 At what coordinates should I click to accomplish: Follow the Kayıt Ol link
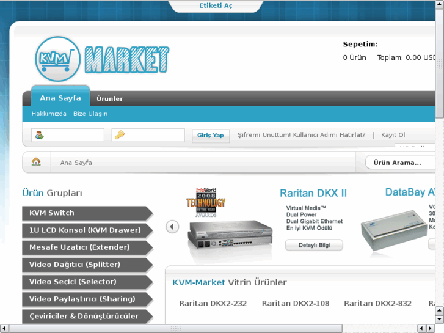pyautogui.click(x=393, y=135)
